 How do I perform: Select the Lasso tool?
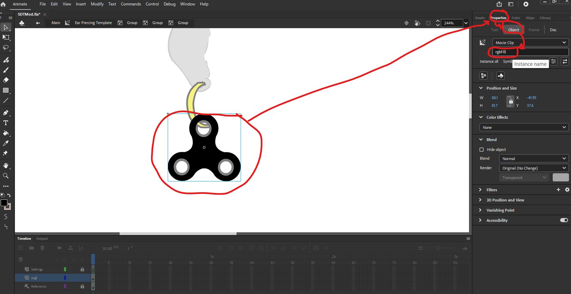pyautogui.click(x=6, y=48)
